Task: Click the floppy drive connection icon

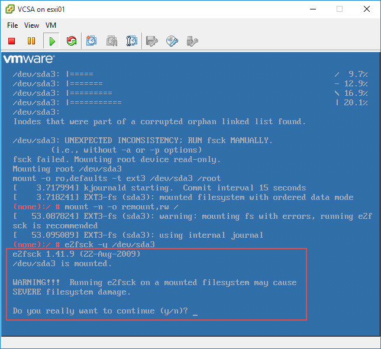Action: tap(152, 41)
